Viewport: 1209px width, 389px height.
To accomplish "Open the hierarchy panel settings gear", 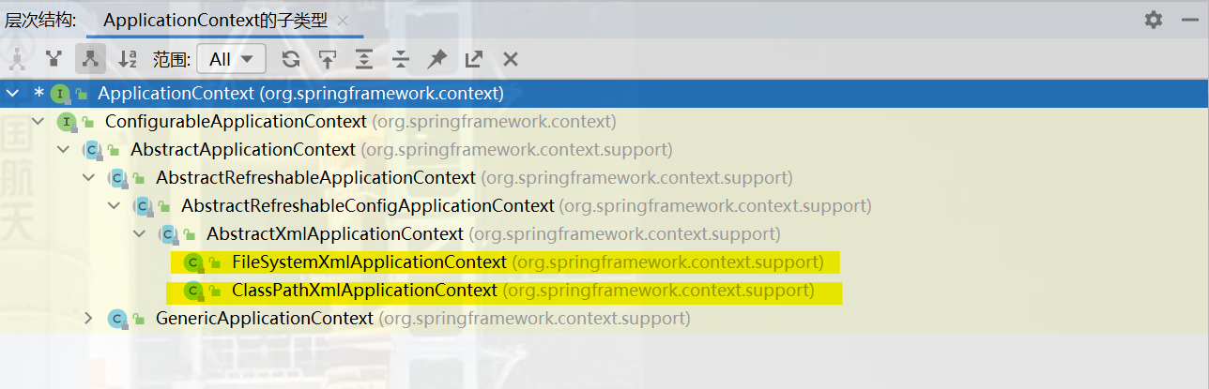I will (1154, 20).
